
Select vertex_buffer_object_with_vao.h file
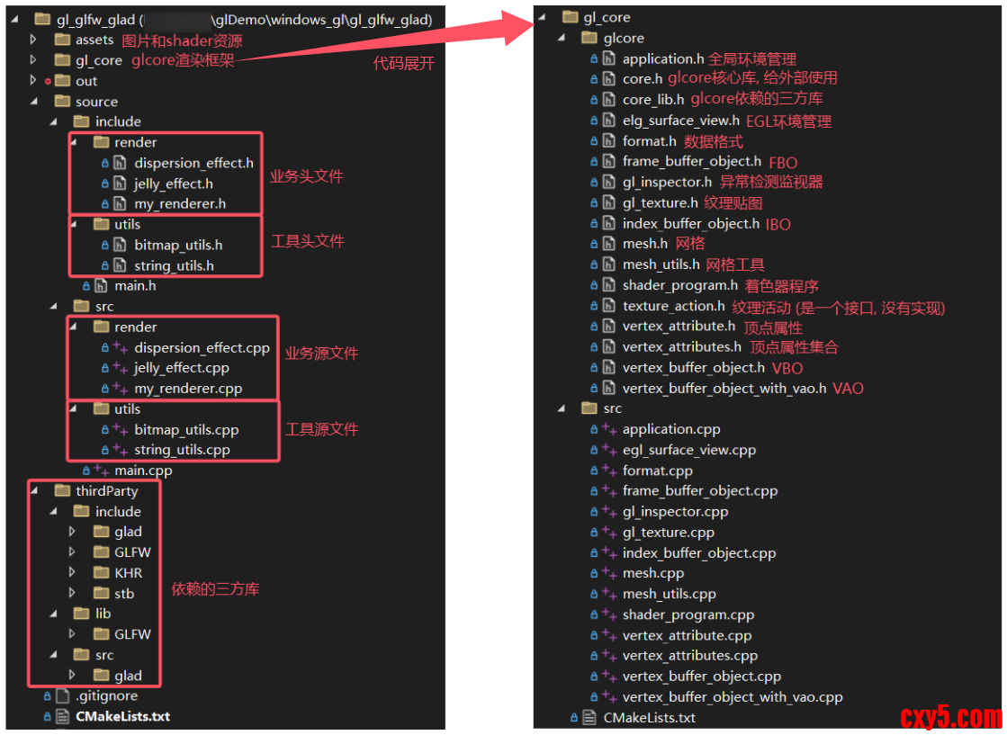click(x=724, y=389)
